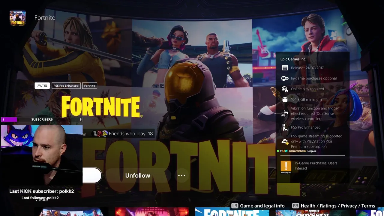
Task: Click 'In-Game Purchases, Users Interact' rating text
Action: [316, 166]
